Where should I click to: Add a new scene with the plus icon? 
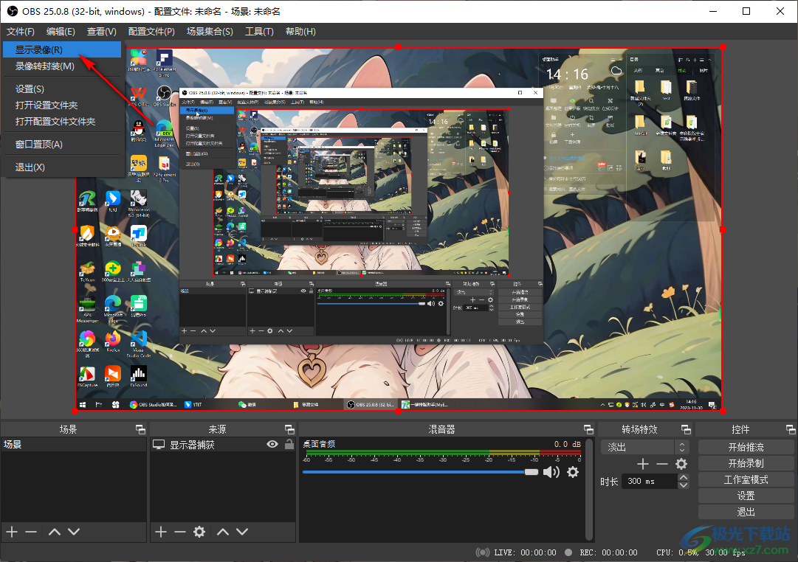[x=13, y=532]
